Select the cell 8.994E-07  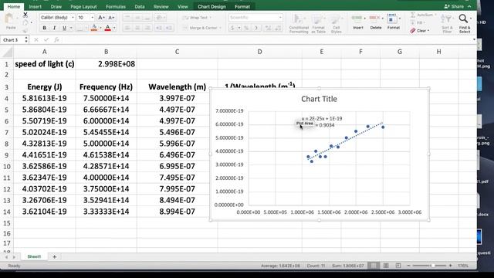pyautogui.click(x=177, y=212)
